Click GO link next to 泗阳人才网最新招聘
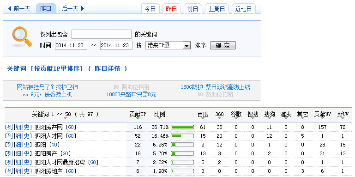Screen dimensions: 355x177 (93, 163)
